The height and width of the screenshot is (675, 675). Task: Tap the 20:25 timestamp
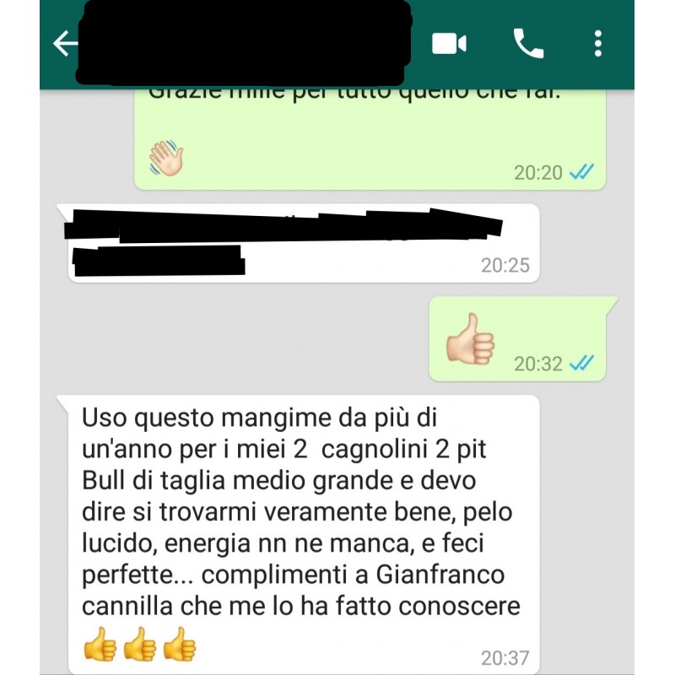point(505,265)
